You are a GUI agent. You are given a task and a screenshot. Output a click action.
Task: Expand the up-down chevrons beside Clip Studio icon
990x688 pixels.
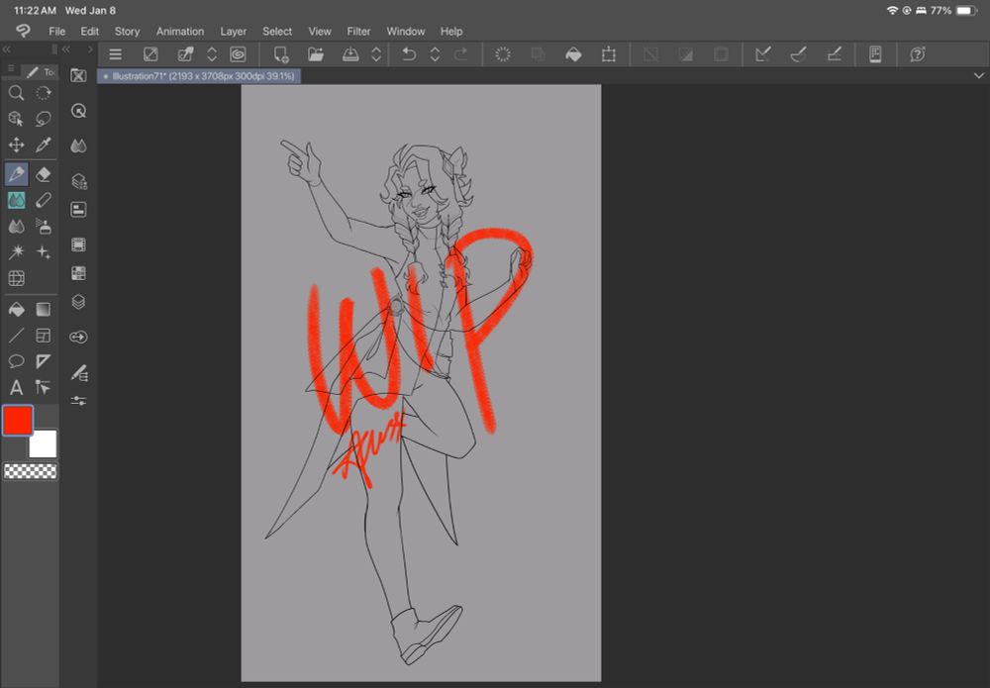pos(212,54)
